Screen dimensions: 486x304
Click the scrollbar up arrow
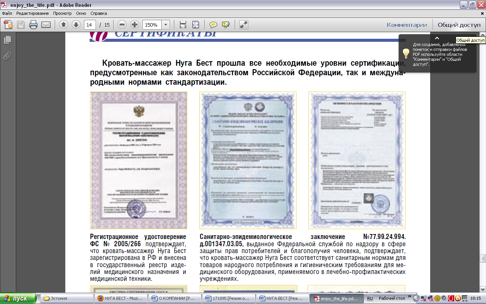483,35
